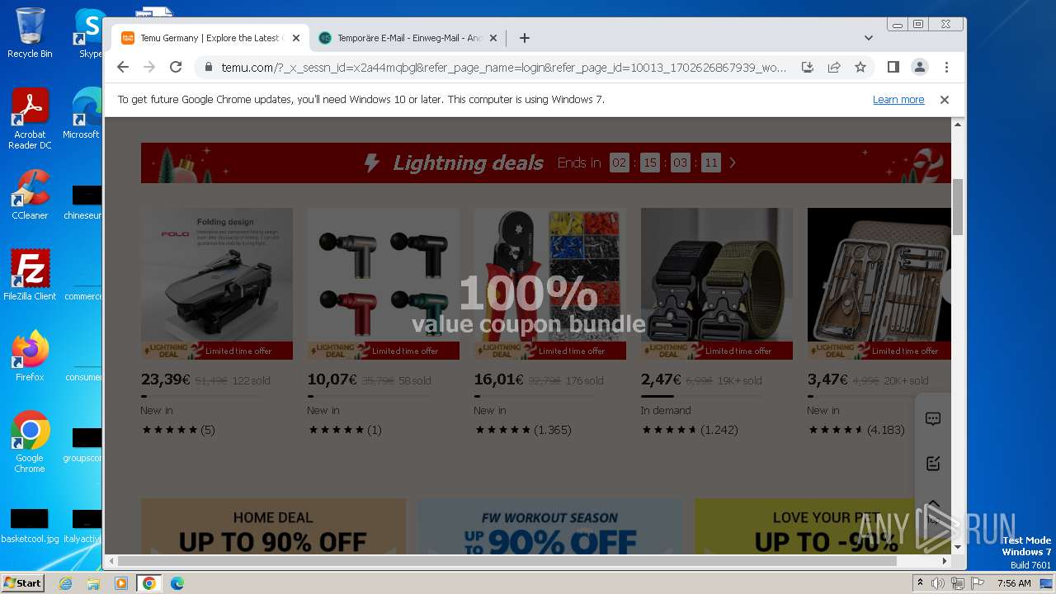The width and height of the screenshot is (1056, 594).
Task: Open the Lightning deals banner
Action: pos(545,163)
